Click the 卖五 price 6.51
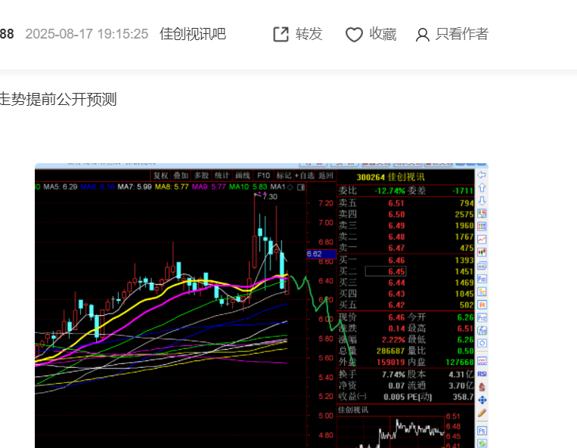 pos(396,203)
